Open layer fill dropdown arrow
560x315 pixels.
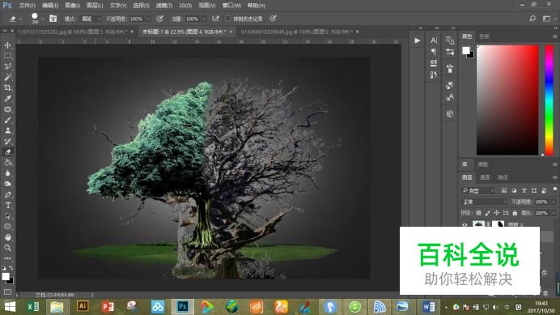(554, 213)
